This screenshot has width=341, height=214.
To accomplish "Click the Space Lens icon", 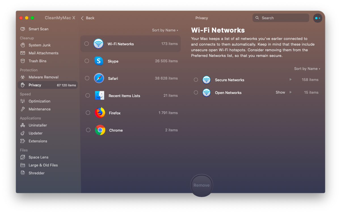I will tap(23, 157).
